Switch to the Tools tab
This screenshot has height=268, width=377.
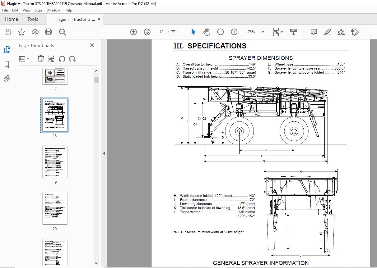click(x=33, y=19)
